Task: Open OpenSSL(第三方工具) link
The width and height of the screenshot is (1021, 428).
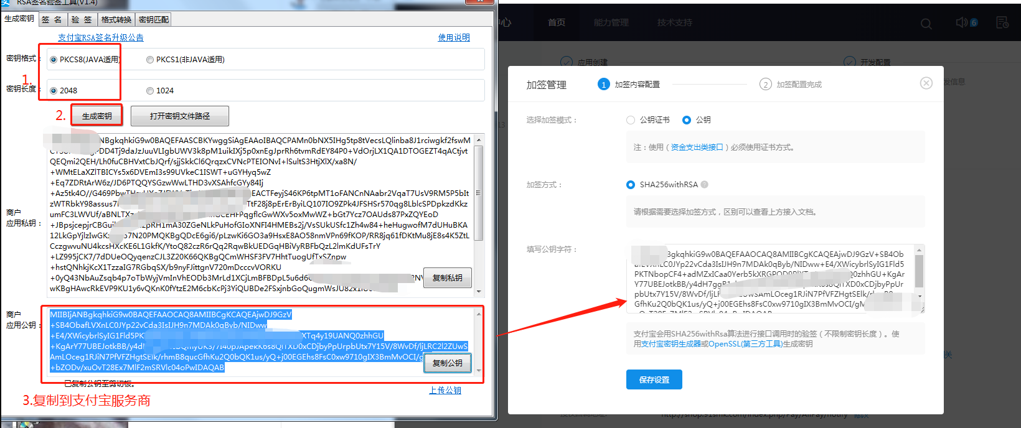Action: tap(745, 344)
